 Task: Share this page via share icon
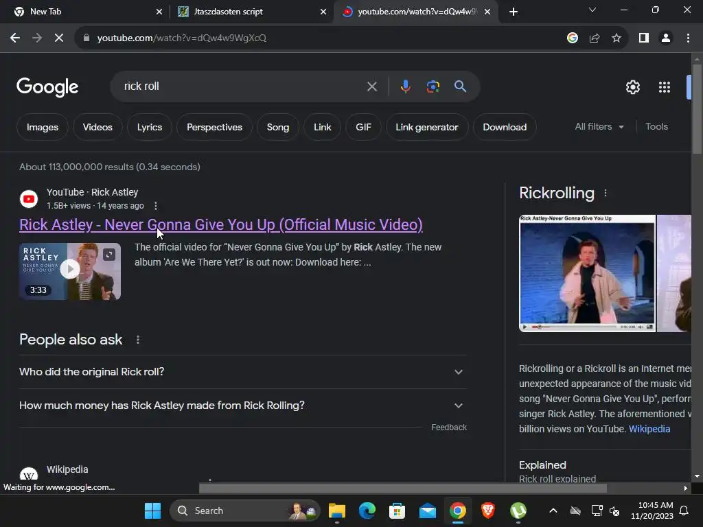pos(595,38)
